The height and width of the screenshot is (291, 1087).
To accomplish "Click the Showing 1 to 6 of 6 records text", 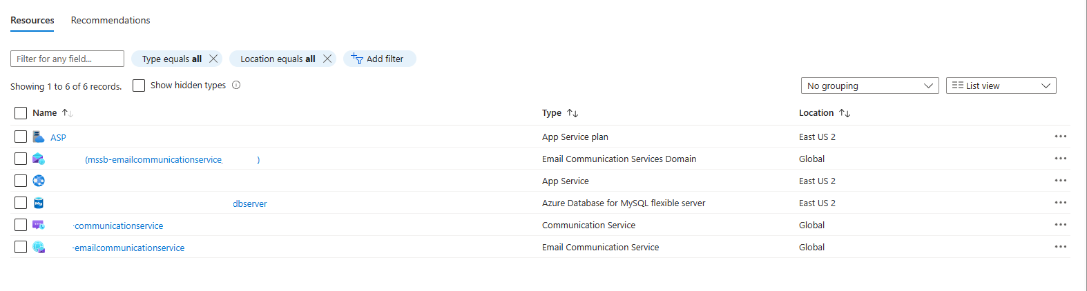I will coord(66,86).
